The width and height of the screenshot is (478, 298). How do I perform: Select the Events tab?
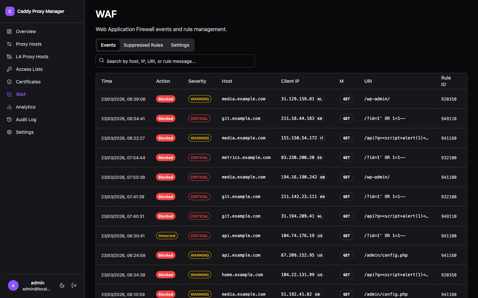(x=108, y=45)
